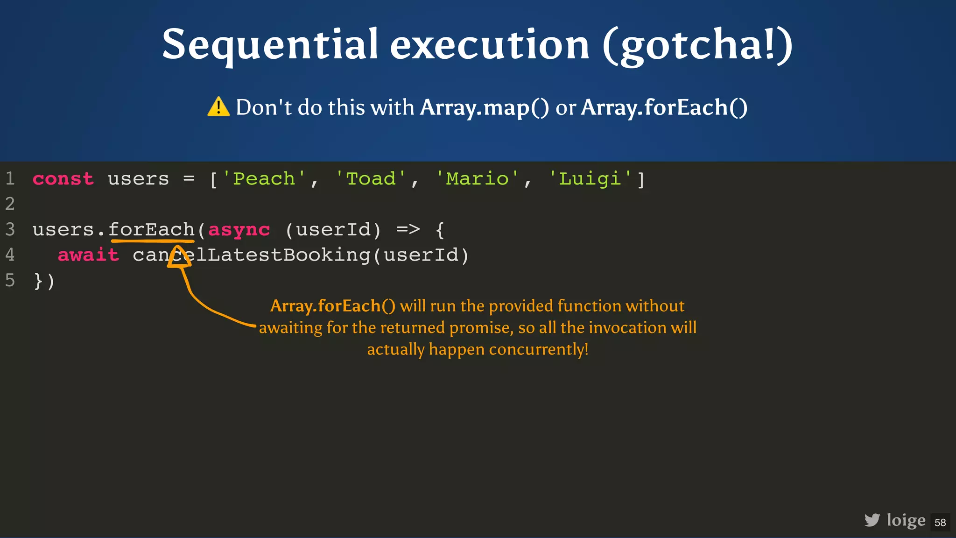This screenshot has height=538, width=956.
Task: Select 'Array.map()' in the subtitle
Action: point(485,107)
